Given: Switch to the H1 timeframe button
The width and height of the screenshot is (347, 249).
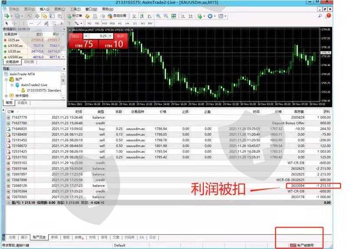Looking at the screenshot, I should 120,23.
